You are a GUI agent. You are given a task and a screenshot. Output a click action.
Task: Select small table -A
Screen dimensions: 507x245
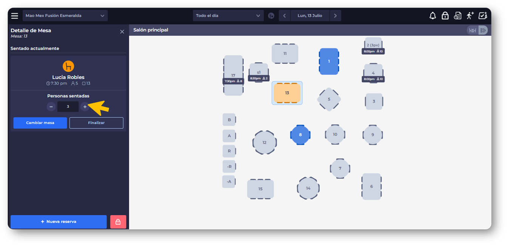[x=229, y=182]
